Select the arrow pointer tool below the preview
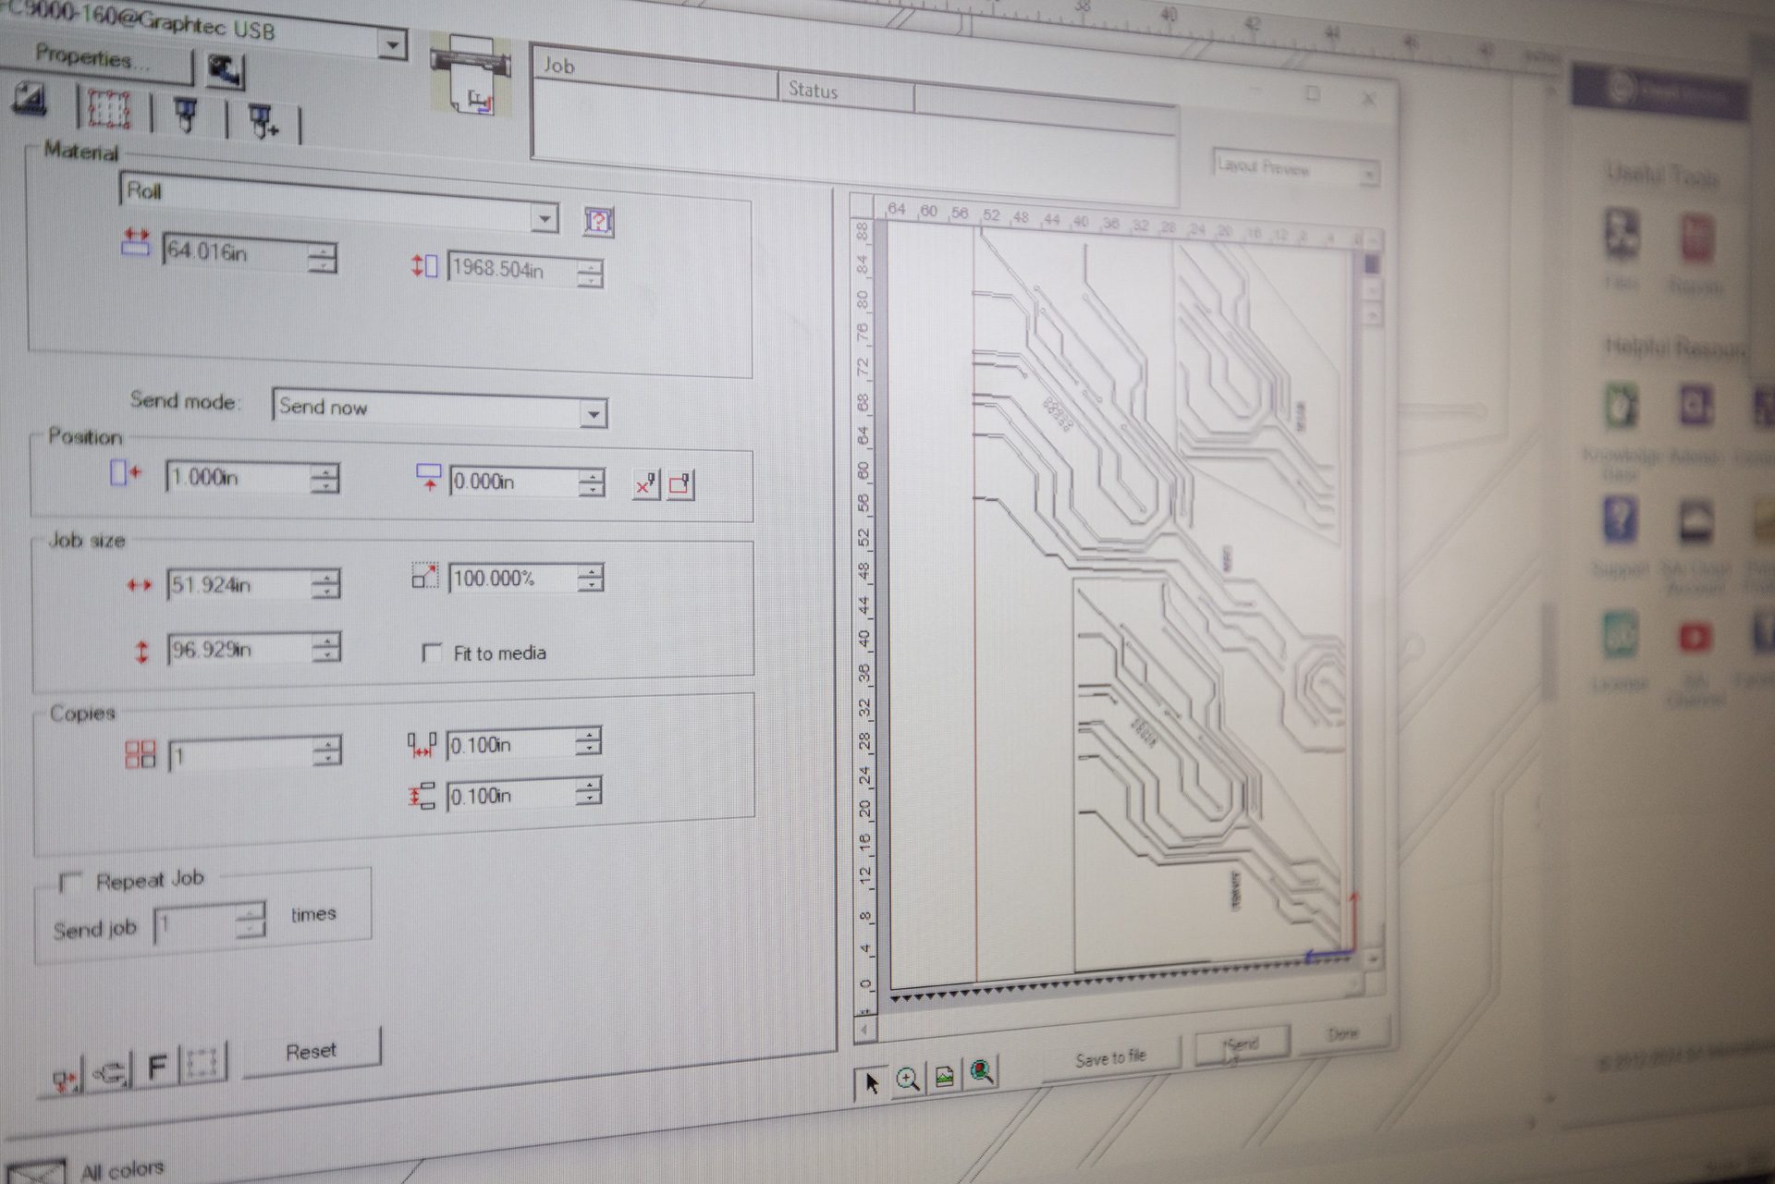The image size is (1775, 1184). tap(871, 1081)
